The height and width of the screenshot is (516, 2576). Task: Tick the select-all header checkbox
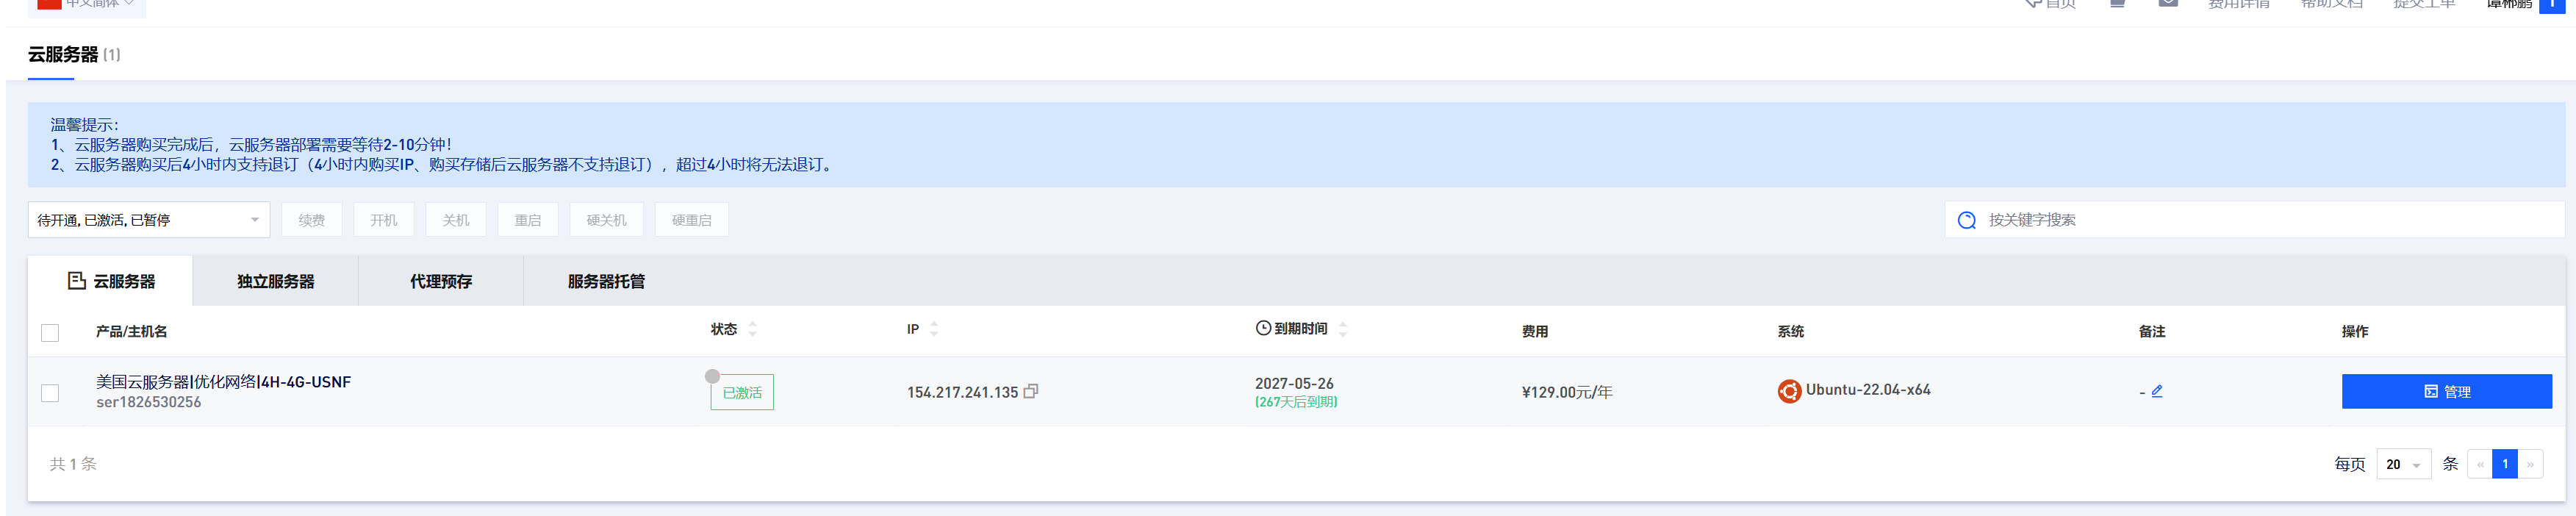tap(50, 333)
